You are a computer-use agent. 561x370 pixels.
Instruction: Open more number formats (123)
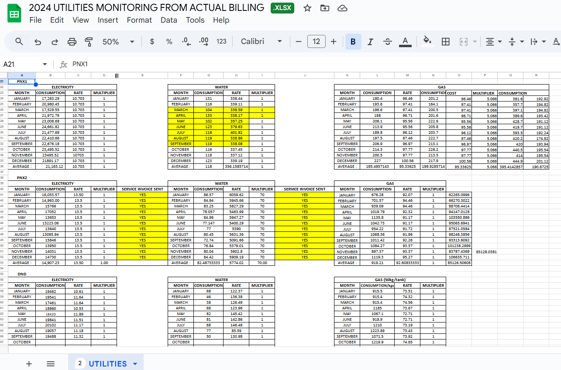coord(221,41)
